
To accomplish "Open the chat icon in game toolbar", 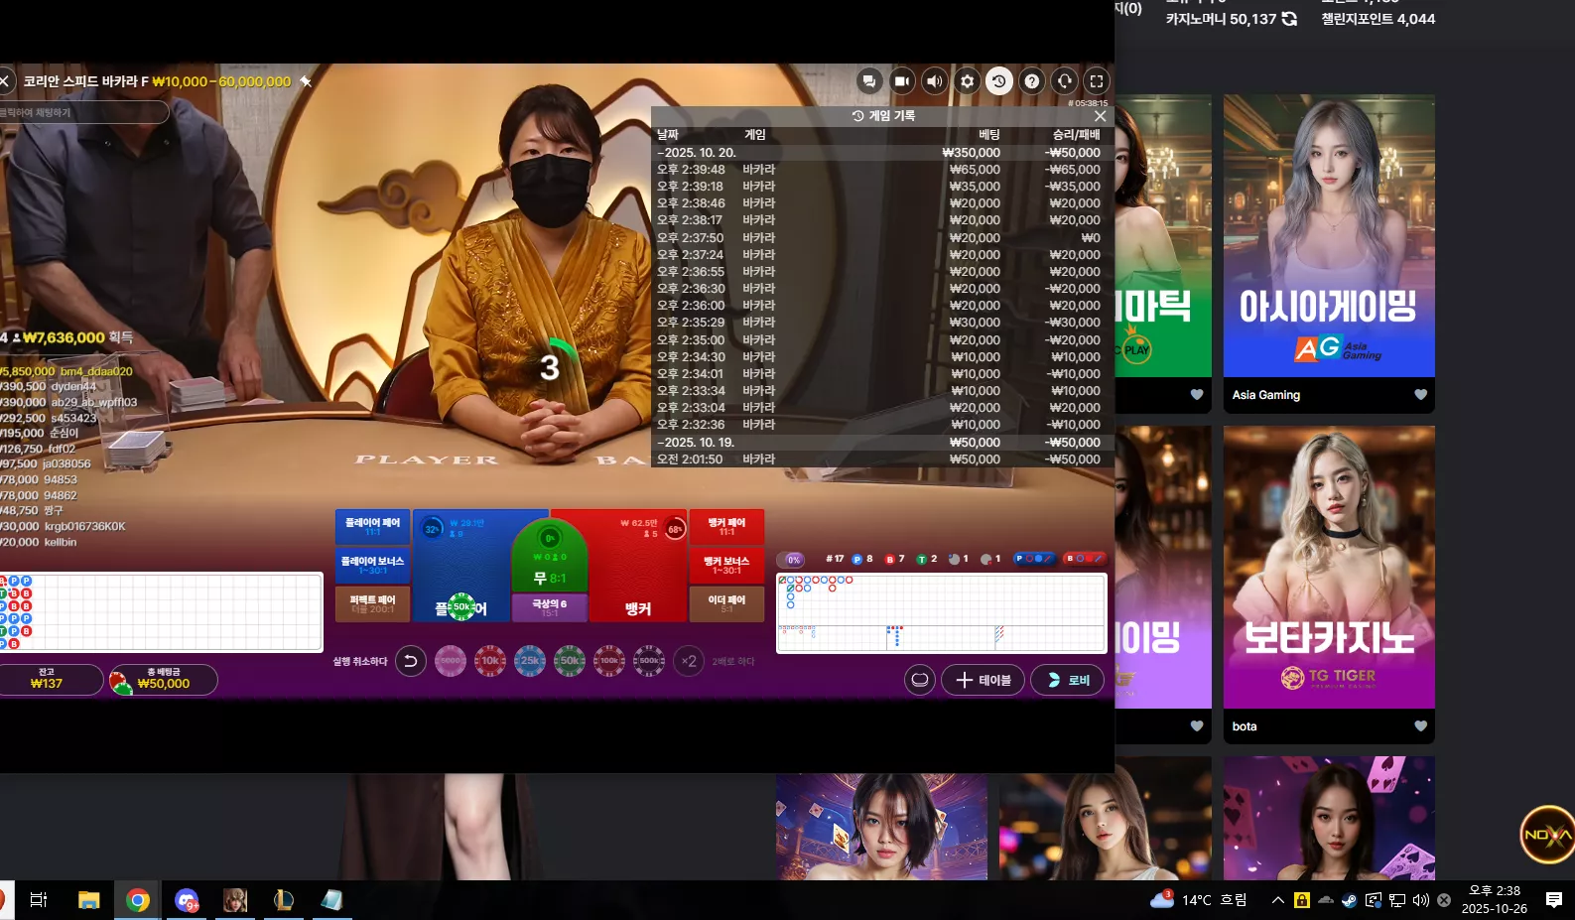I will pyautogui.click(x=869, y=81).
